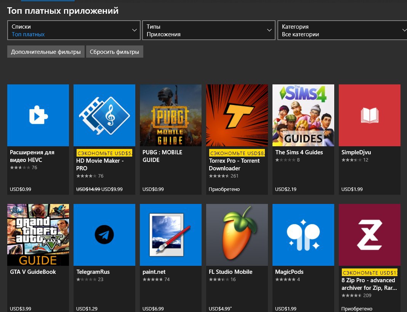This screenshot has height=312, width=407.
Task: Select the GTA V GuideBook title
Action: click(33, 272)
